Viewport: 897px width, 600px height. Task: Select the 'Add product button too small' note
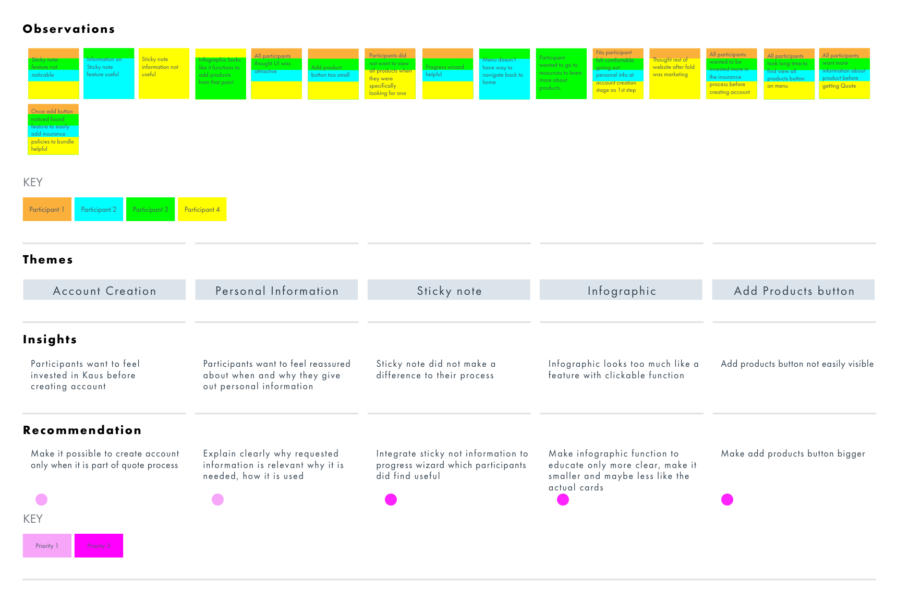[x=333, y=74]
